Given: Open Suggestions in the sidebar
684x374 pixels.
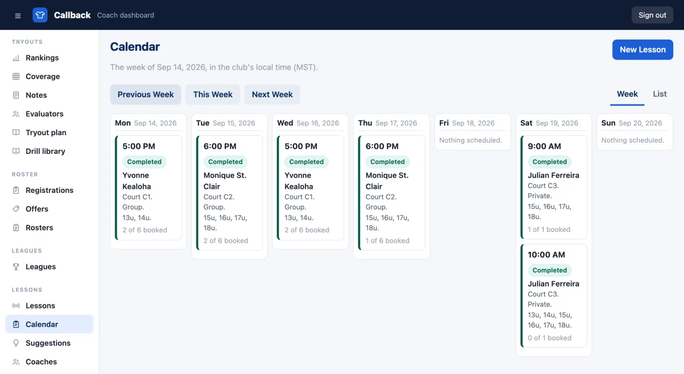Looking at the screenshot, I should (x=49, y=343).
